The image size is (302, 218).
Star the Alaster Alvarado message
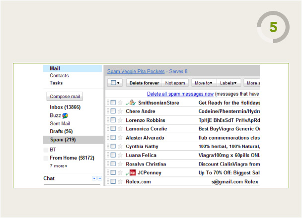tap(120, 138)
